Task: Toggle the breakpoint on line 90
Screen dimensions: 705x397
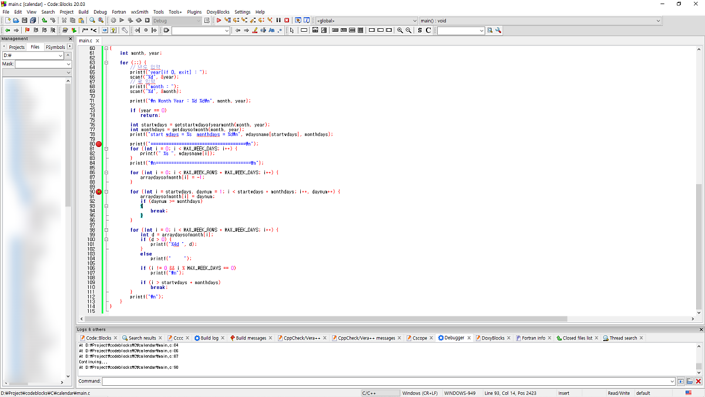Action: (x=99, y=192)
